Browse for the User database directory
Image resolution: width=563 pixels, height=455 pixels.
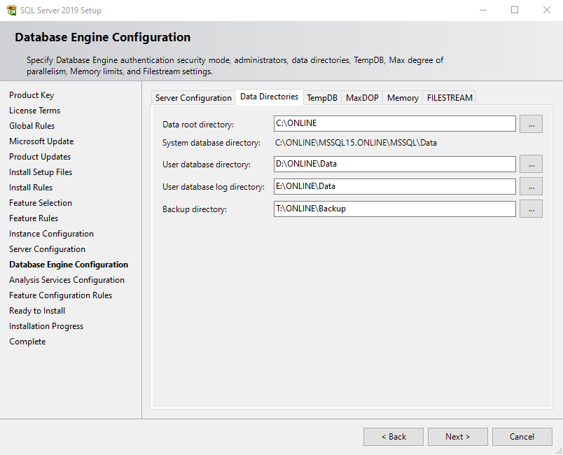click(x=531, y=164)
